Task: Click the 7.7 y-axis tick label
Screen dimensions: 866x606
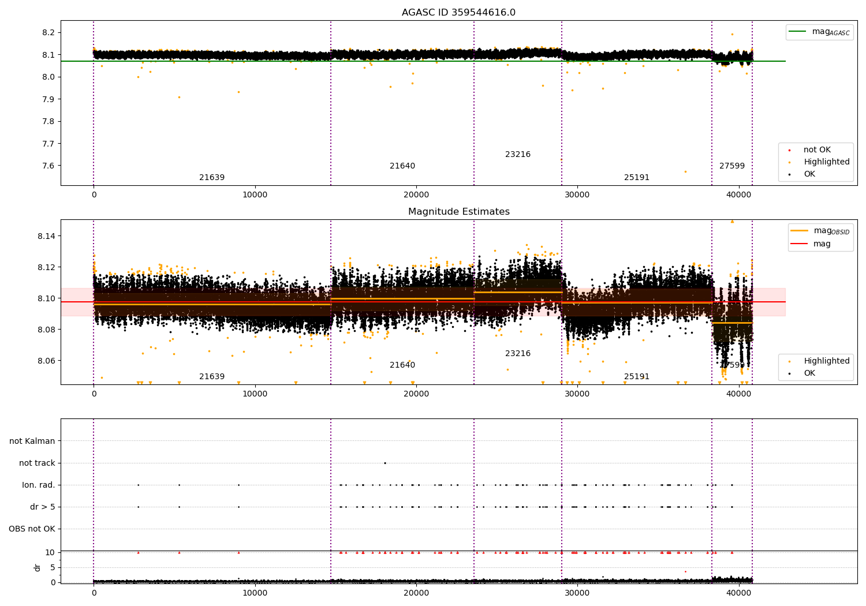Action: point(48,144)
